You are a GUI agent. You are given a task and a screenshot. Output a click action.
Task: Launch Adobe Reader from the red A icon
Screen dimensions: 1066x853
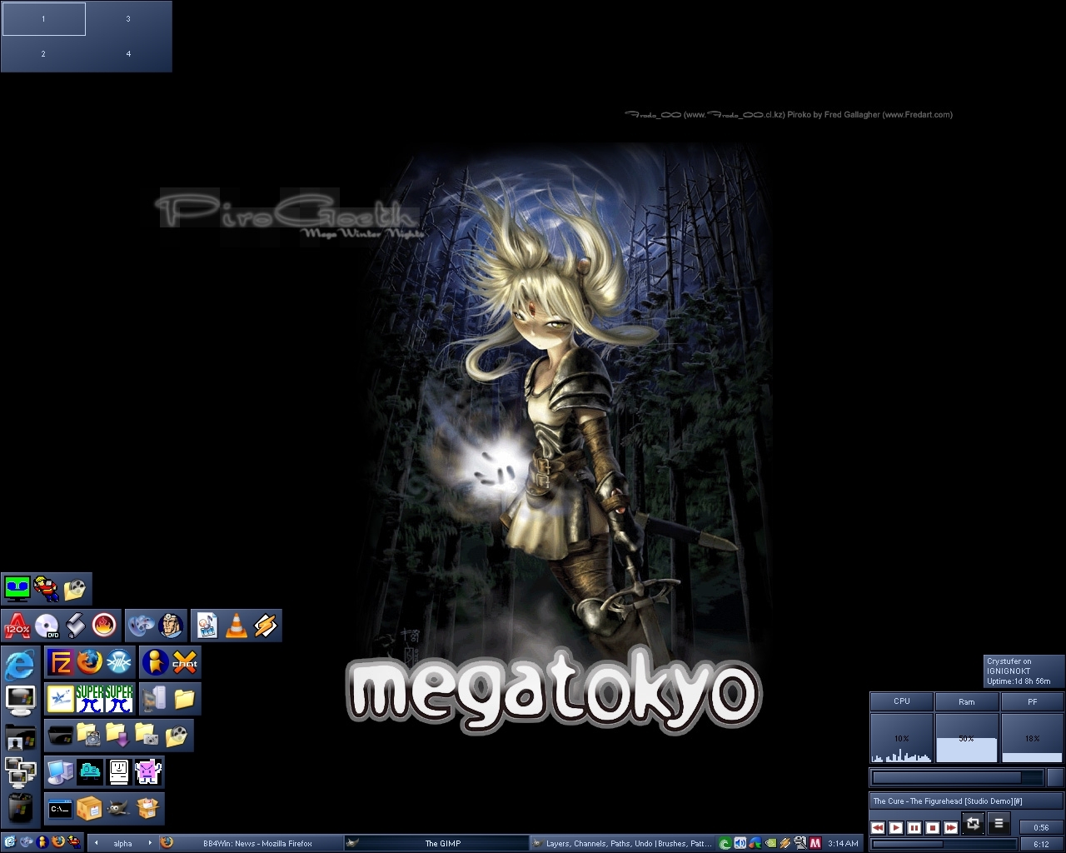tap(17, 626)
